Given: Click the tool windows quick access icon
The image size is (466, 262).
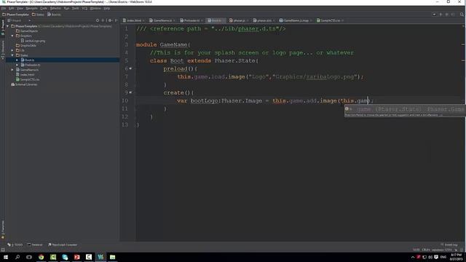Looking at the screenshot, I should pyautogui.click(x=3, y=250).
